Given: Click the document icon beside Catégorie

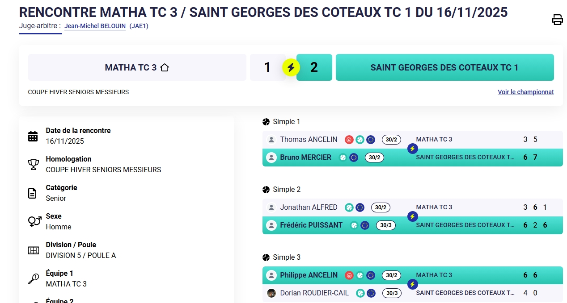Looking at the screenshot, I should (x=33, y=193).
